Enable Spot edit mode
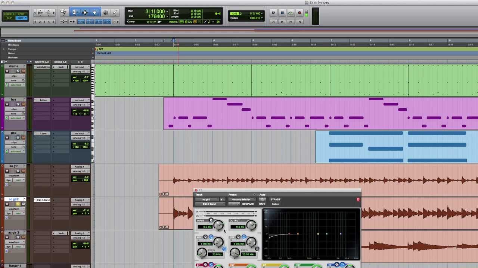 tap(21, 14)
